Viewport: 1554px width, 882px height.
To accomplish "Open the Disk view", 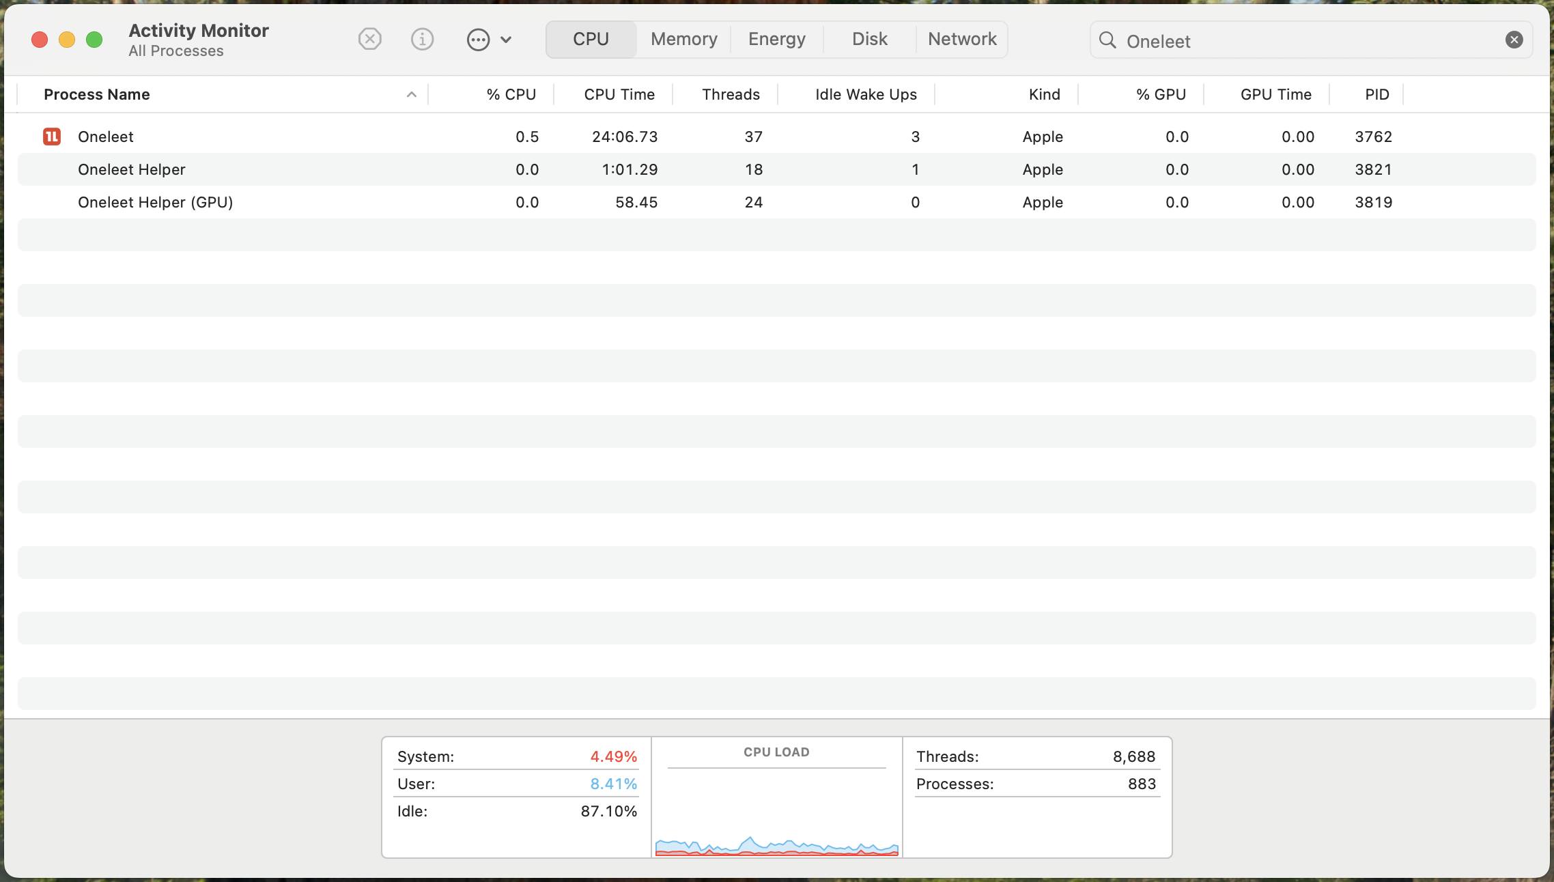I will (x=869, y=39).
